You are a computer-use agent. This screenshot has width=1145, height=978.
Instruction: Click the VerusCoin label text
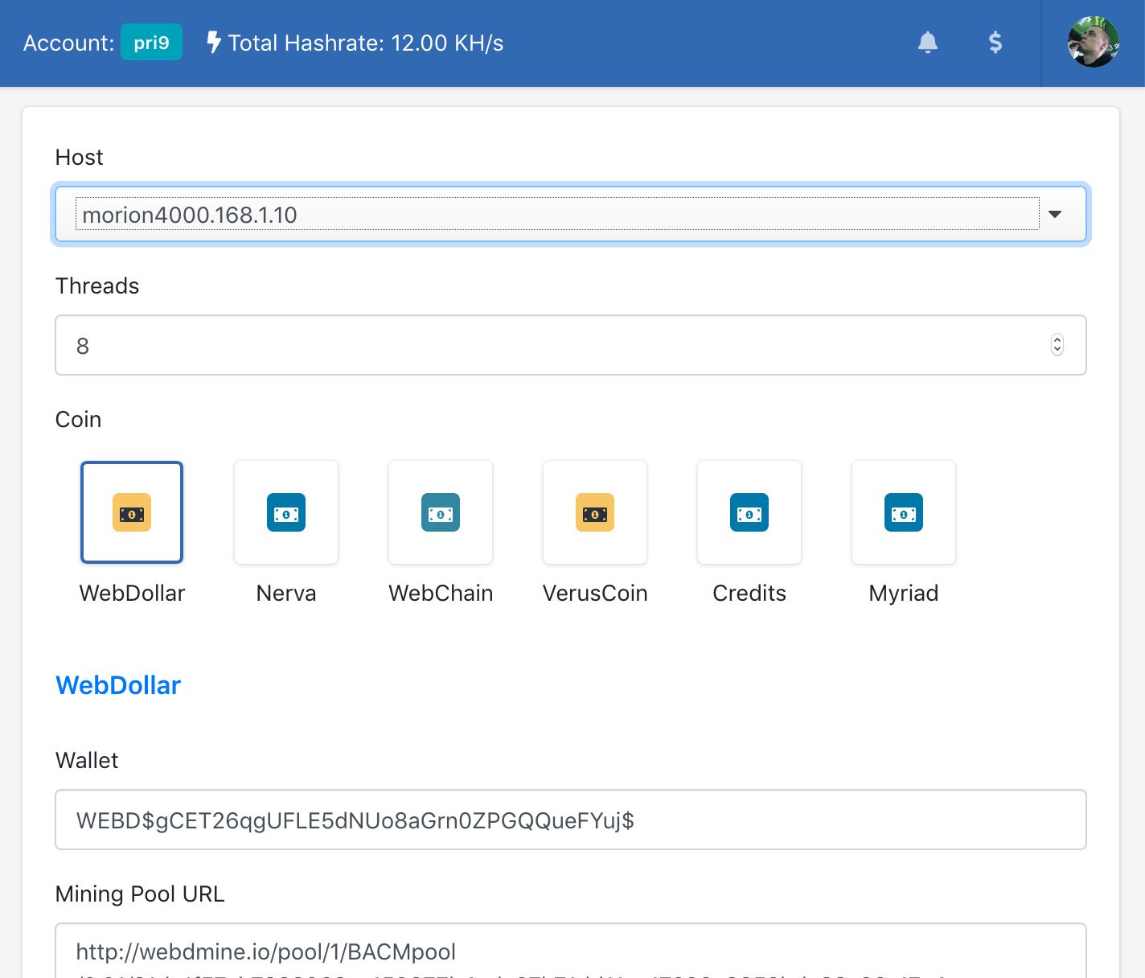click(595, 594)
